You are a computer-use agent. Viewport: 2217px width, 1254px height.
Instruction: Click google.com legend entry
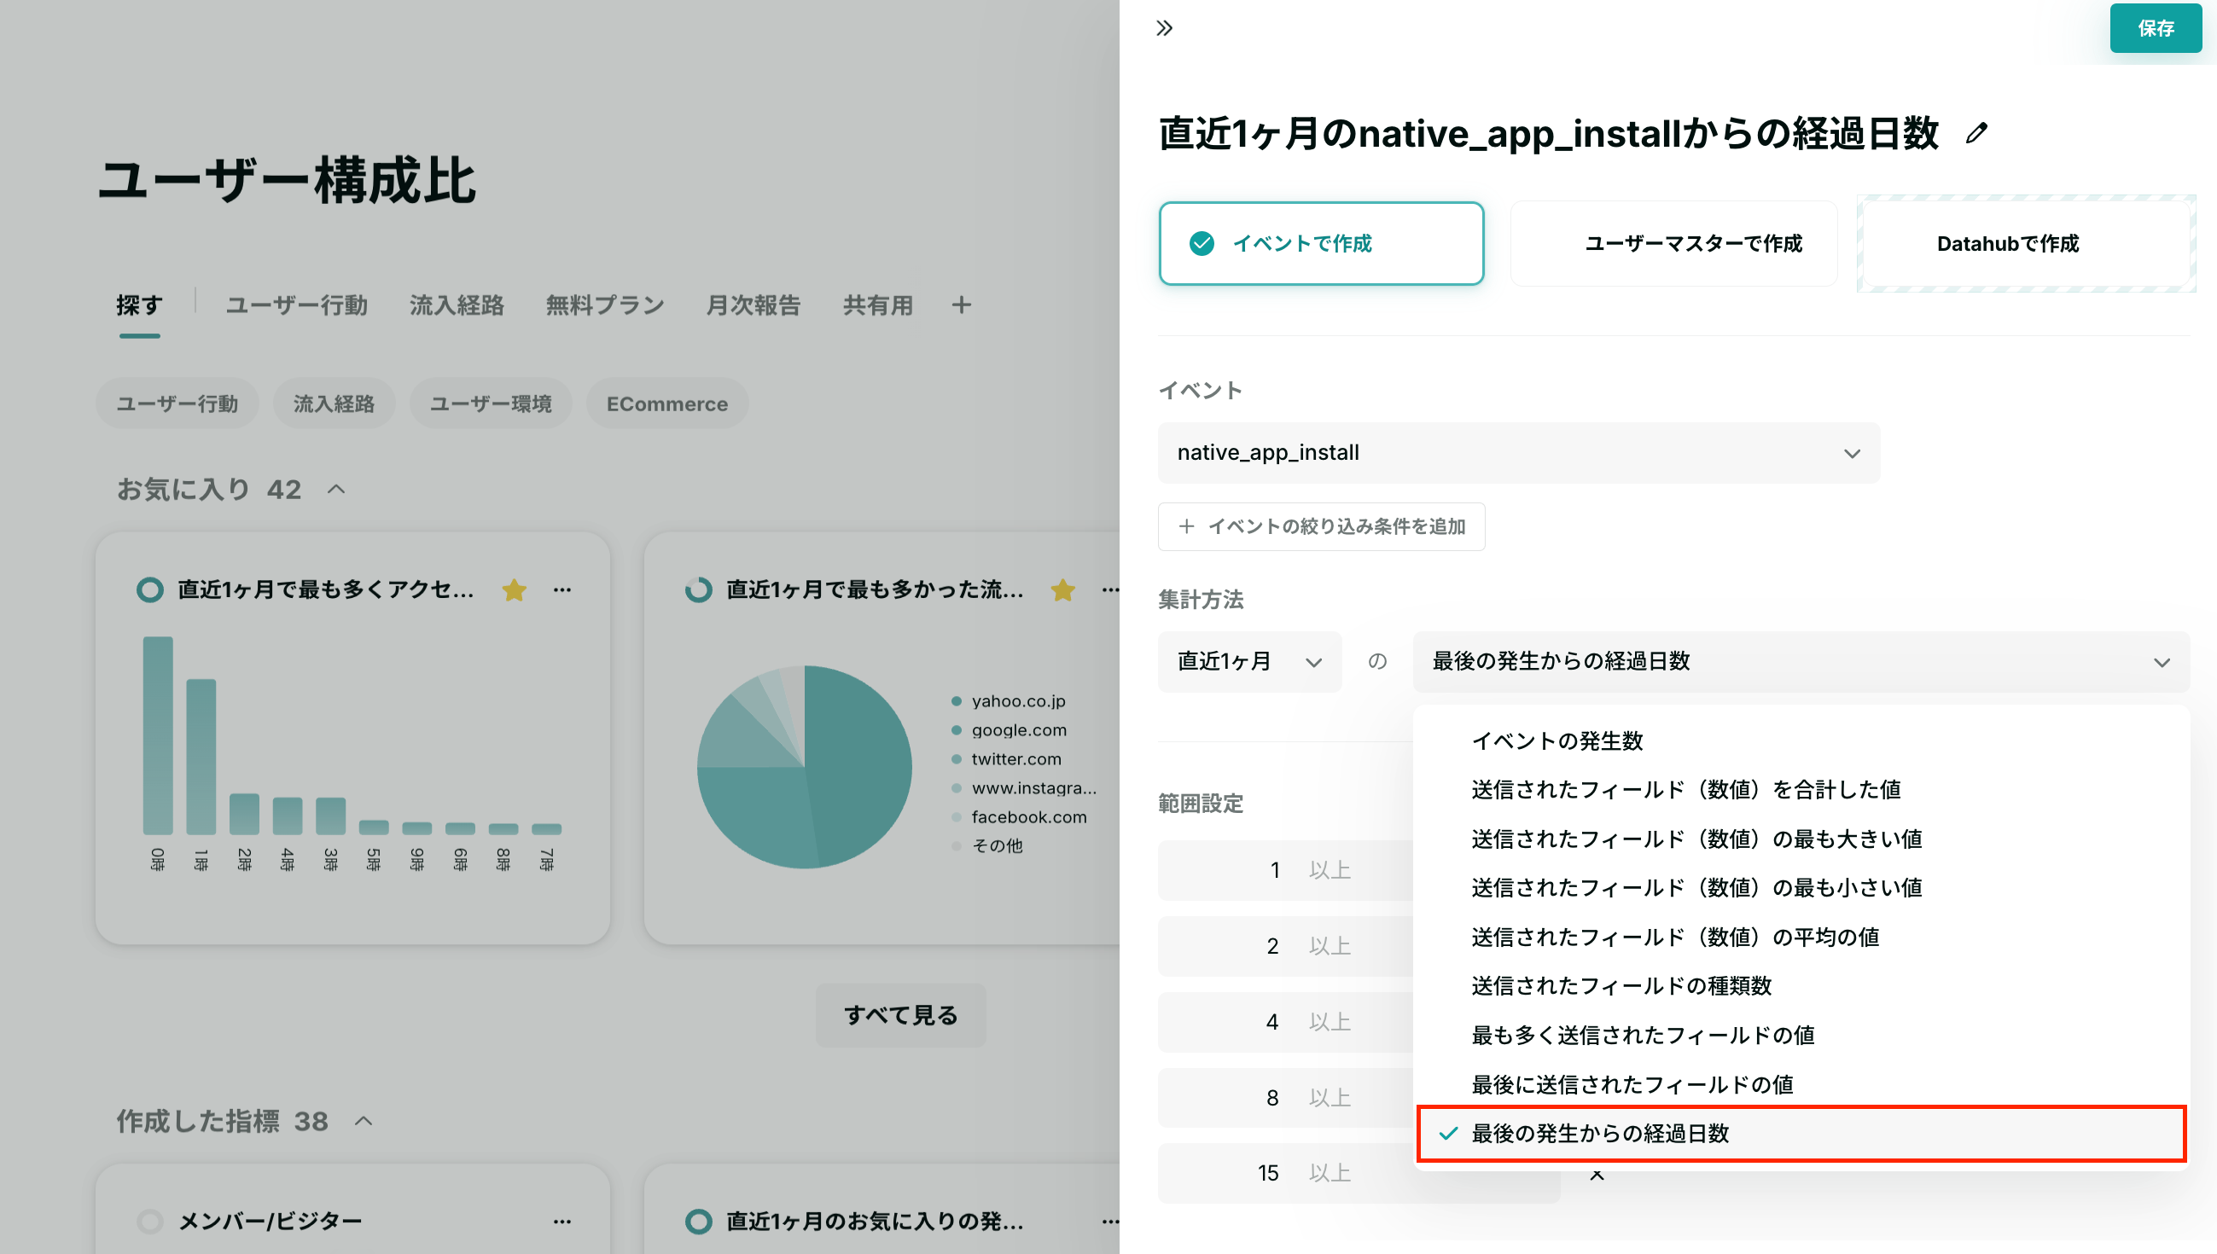(x=1009, y=730)
